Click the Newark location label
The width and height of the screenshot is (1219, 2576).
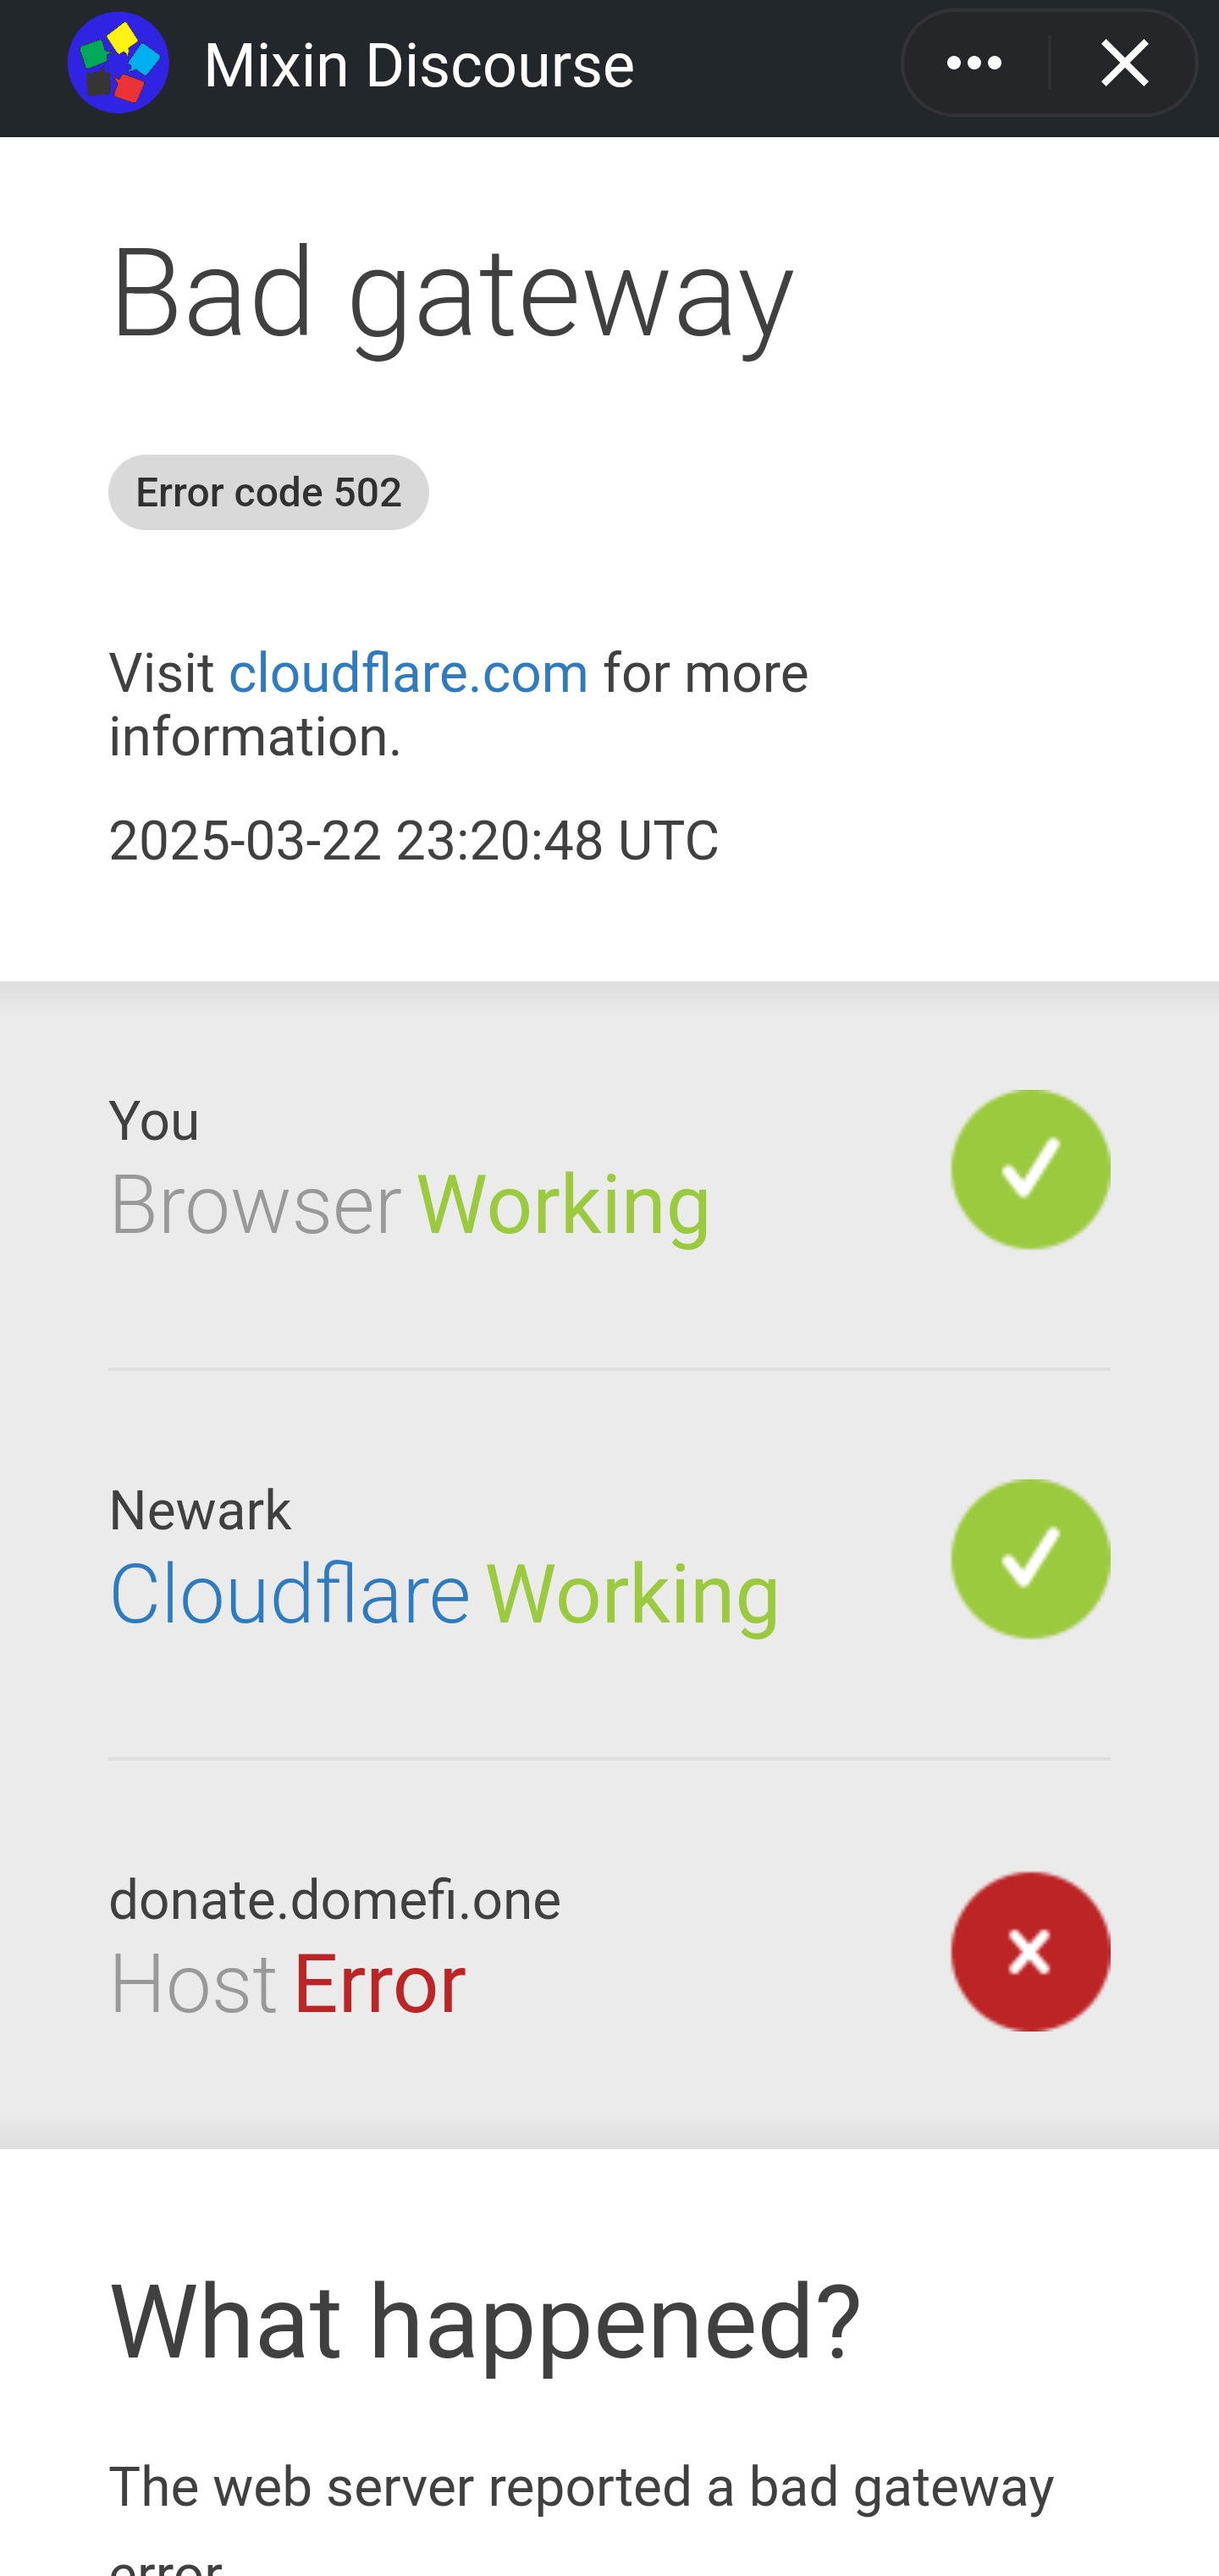[x=200, y=1510]
